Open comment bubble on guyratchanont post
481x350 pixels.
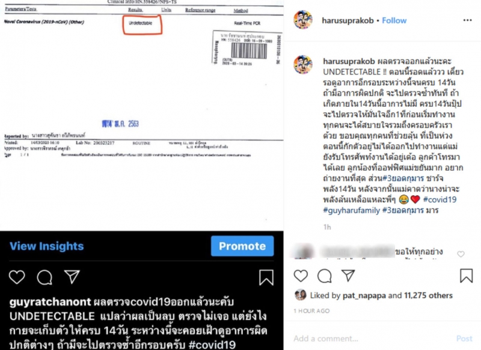click(44, 277)
